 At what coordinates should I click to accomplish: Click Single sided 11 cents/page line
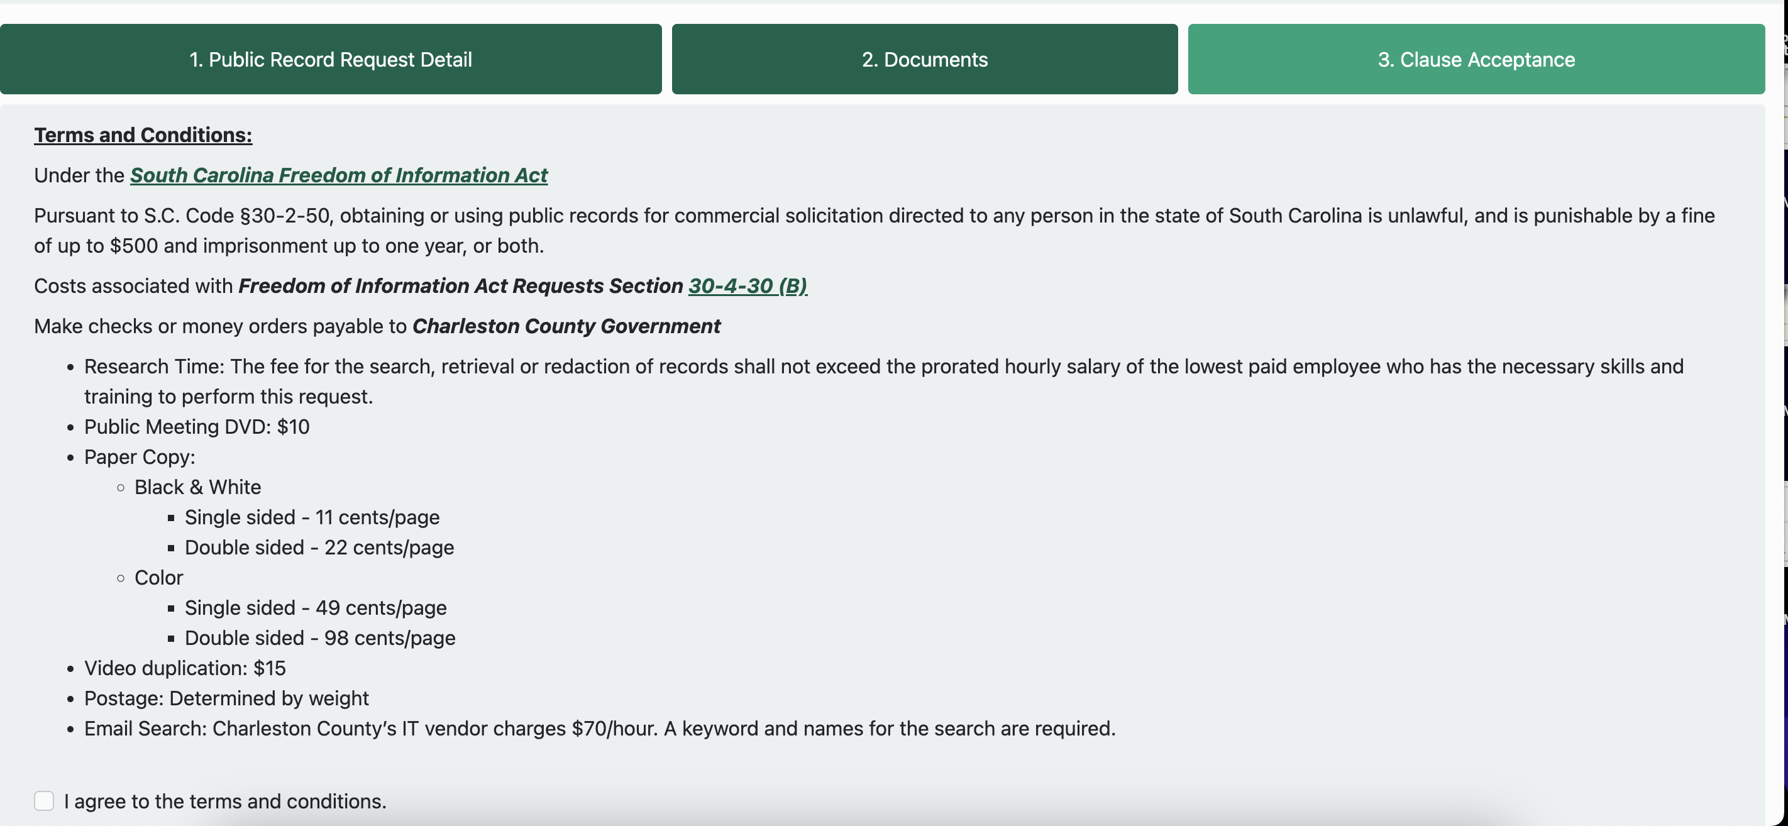(312, 517)
